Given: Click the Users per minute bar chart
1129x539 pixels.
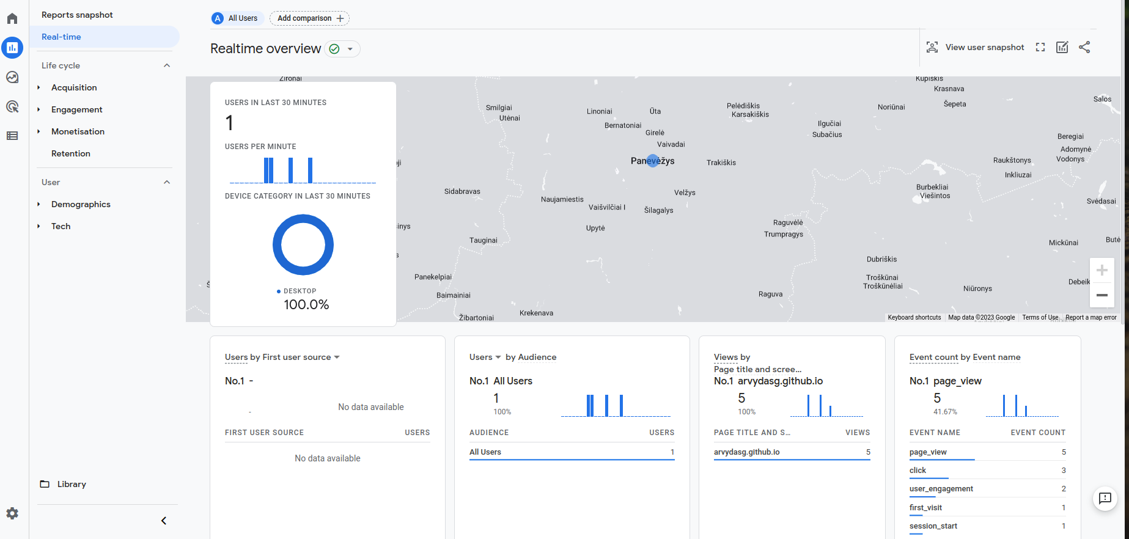Looking at the screenshot, I should (303, 170).
